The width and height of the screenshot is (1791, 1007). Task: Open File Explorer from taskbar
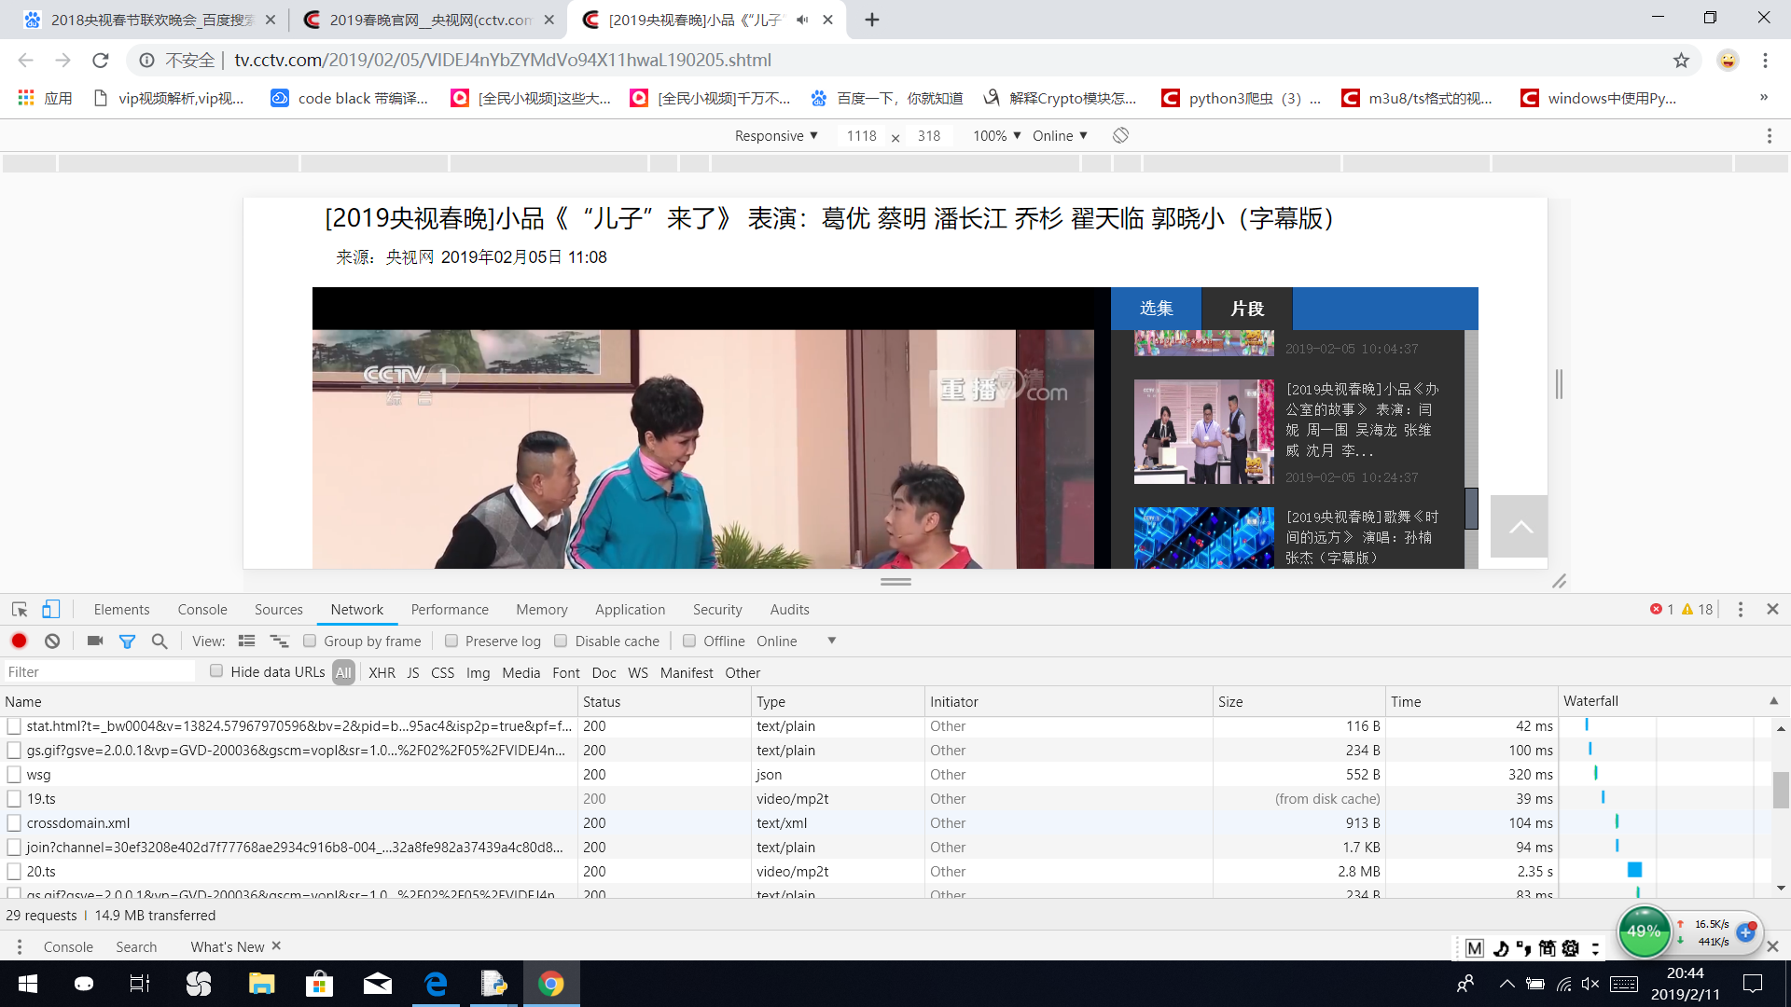click(x=261, y=984)
